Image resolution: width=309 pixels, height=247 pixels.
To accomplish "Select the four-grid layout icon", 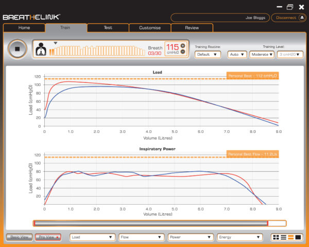I will pyautogui.click(x=276, y=237).
